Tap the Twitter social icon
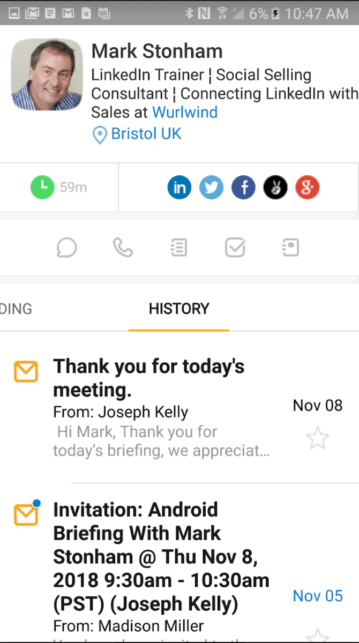 point(212,188)
